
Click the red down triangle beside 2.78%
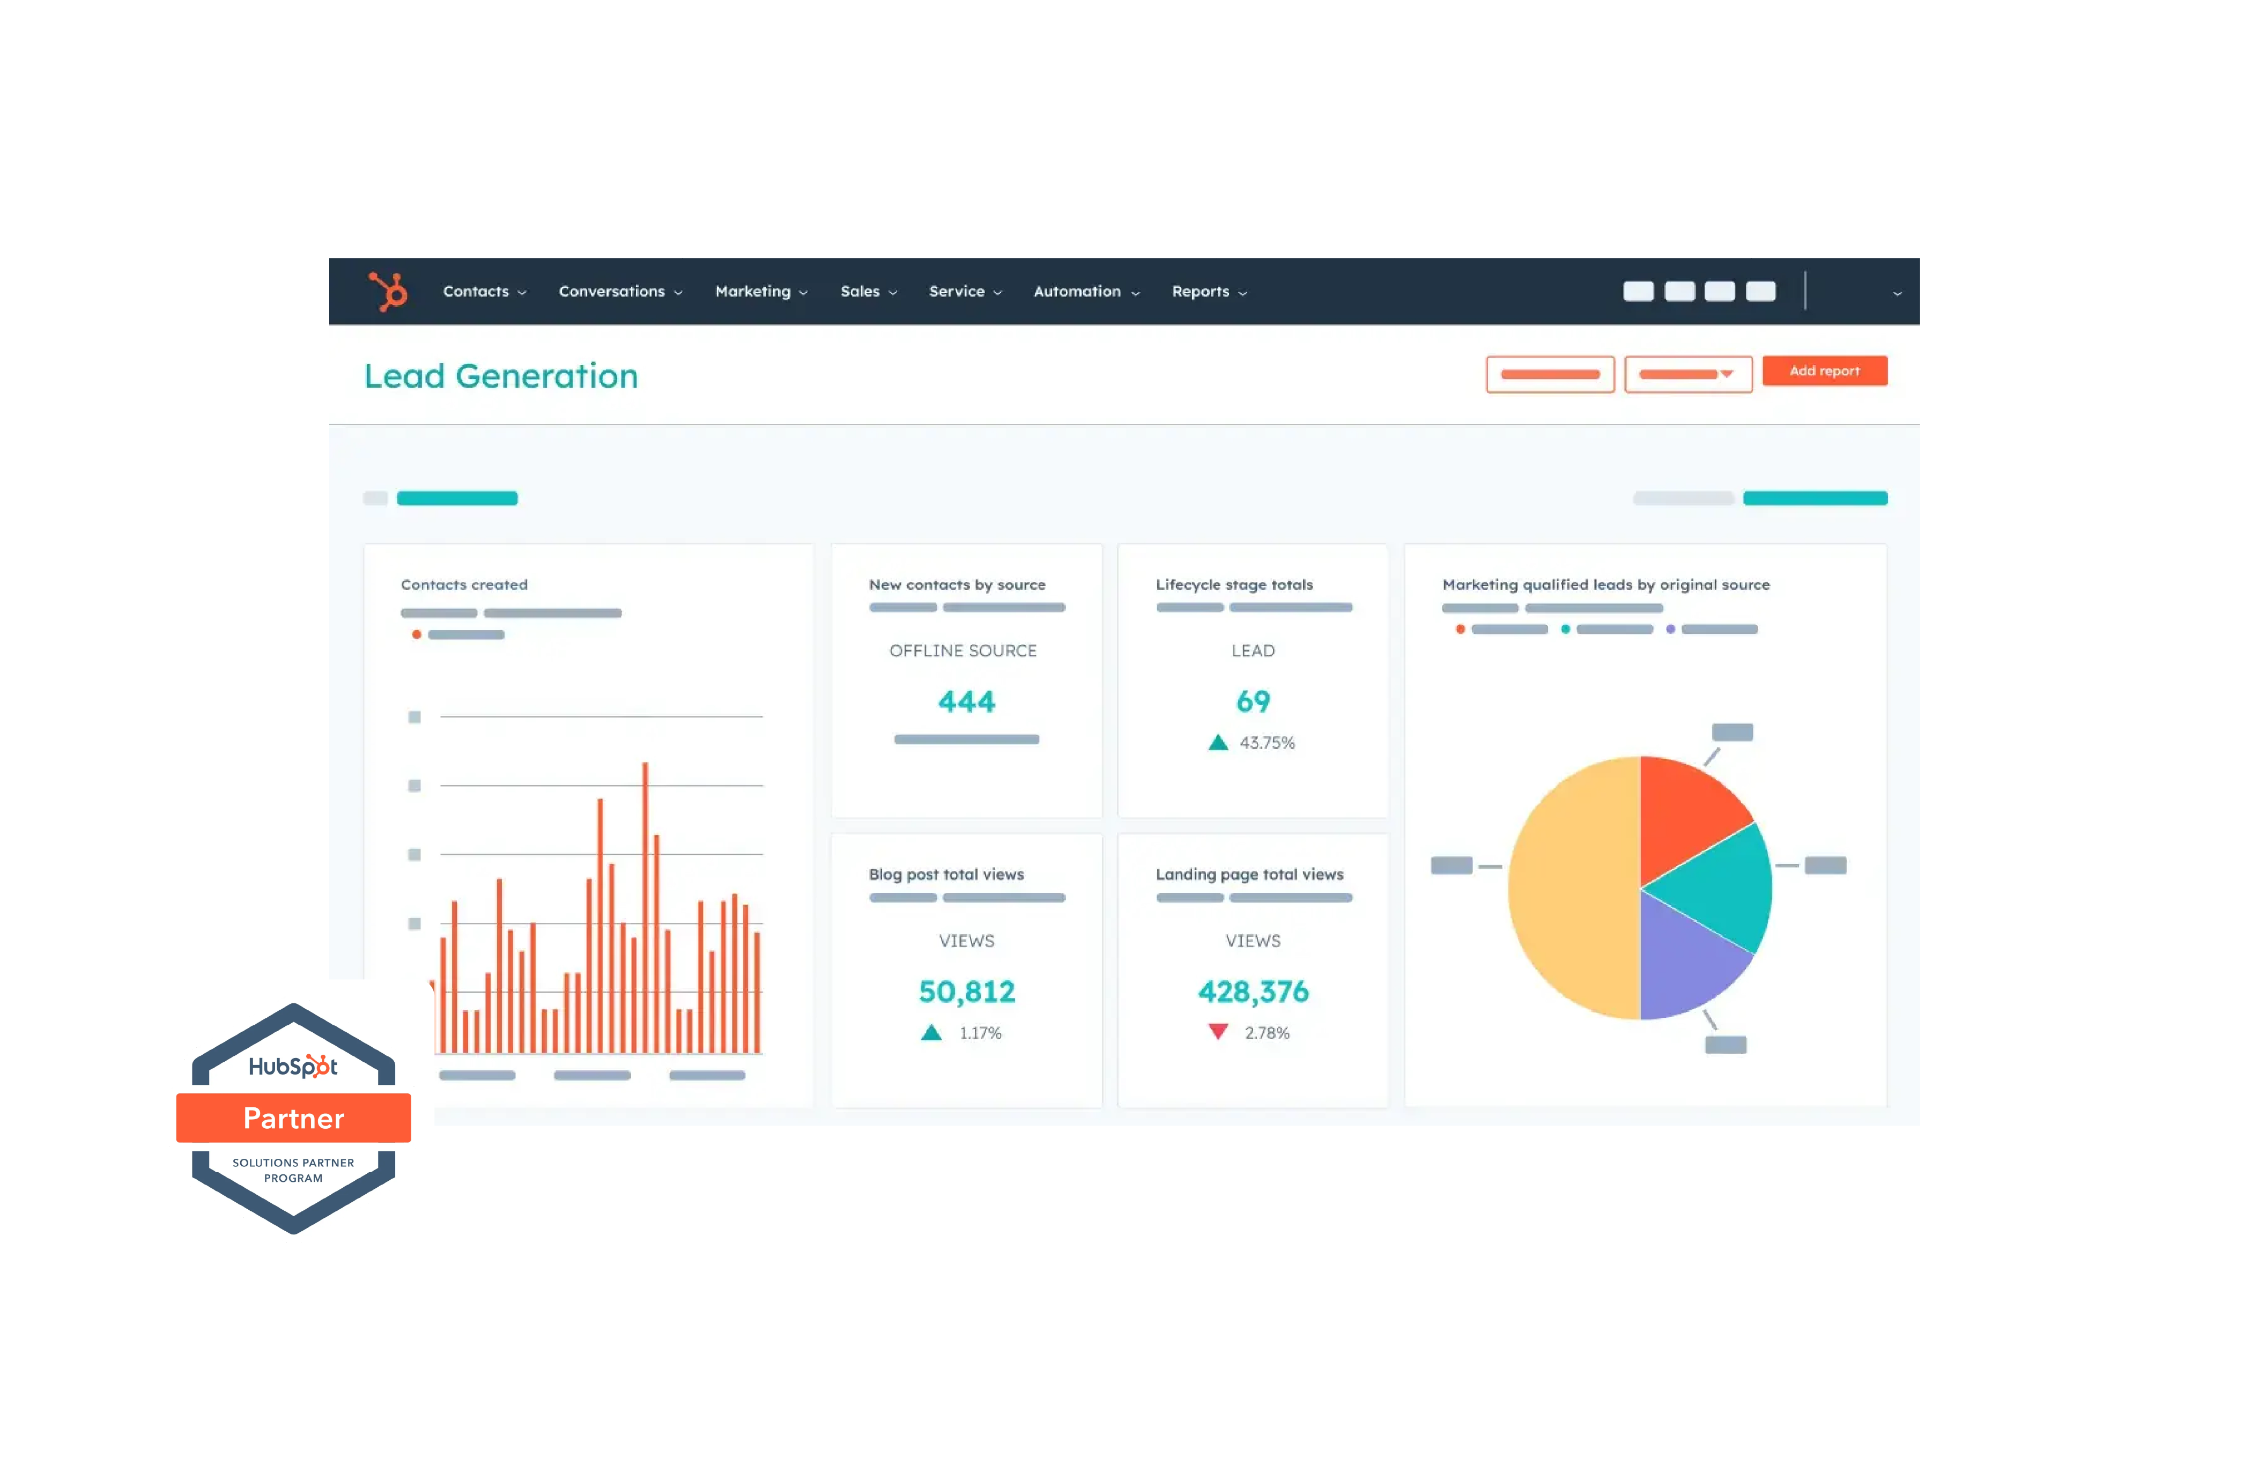(1217, 1031)
